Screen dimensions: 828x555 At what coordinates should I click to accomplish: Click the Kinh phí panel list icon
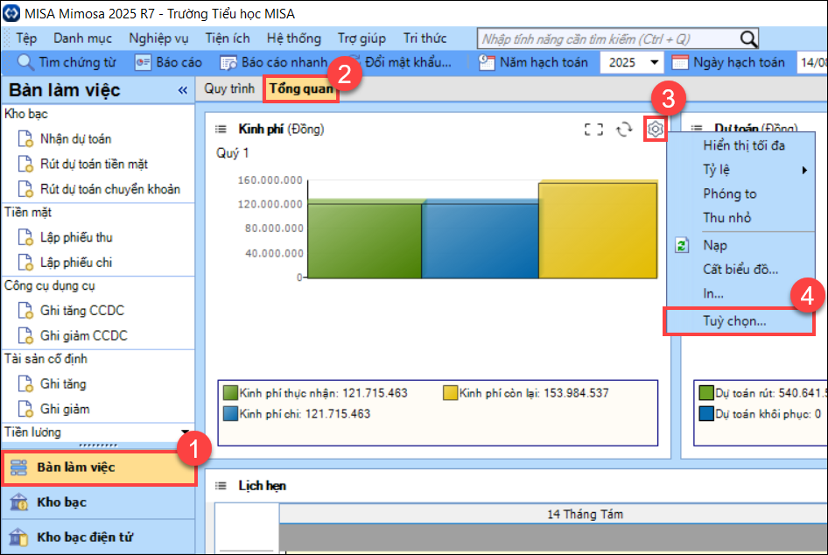click(221, 129)
